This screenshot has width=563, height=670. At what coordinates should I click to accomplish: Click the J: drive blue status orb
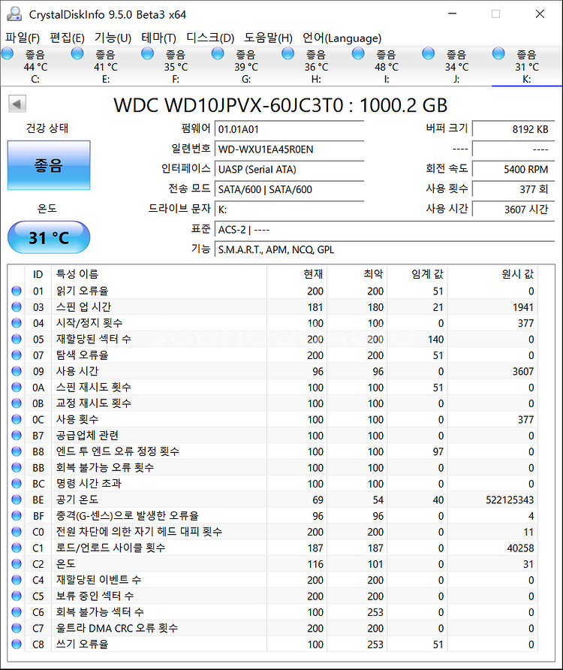428,54
